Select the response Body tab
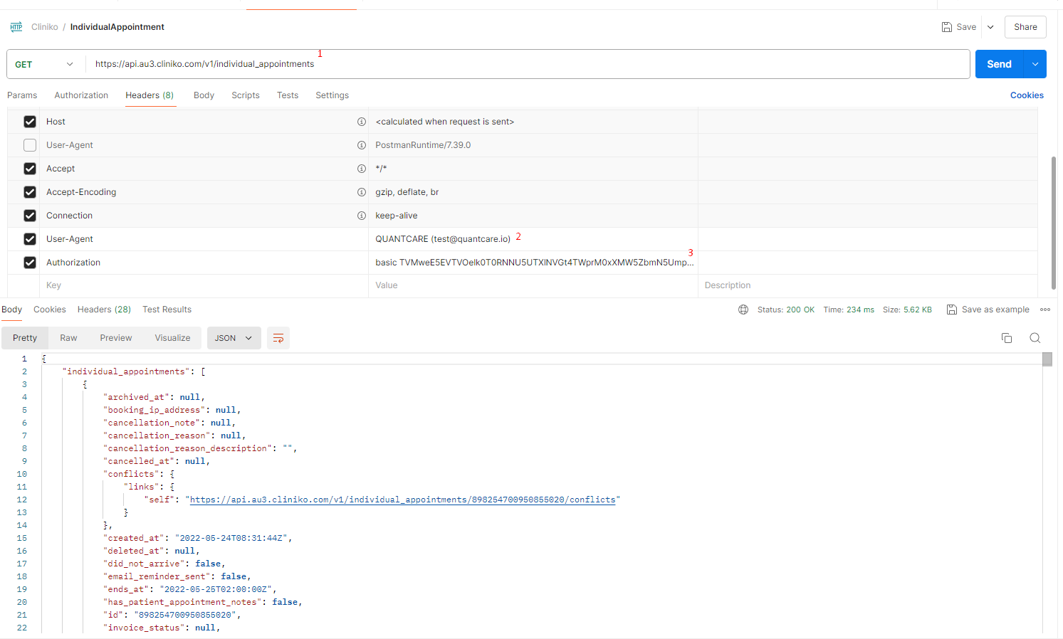 (11, 310)
